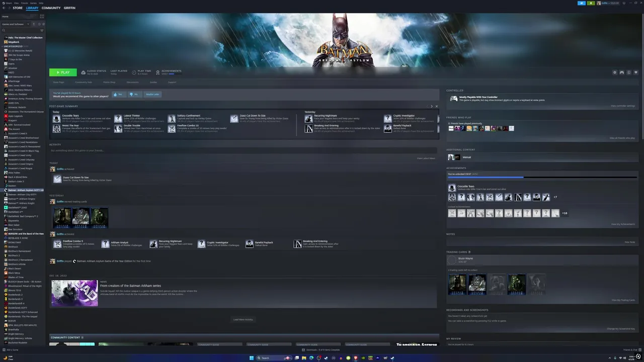Open the View menu
The height and width of the screenshot is (362, 644).
click(x=17, y=3)
